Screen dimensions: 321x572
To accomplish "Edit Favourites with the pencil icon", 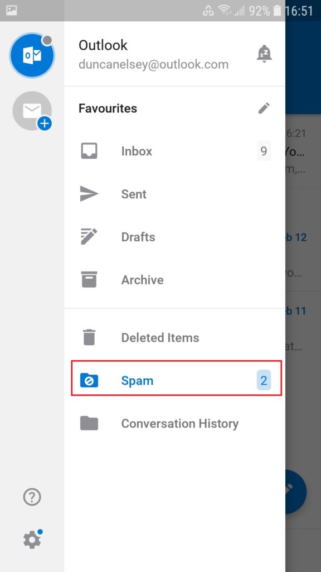I will (x=264, y=108).
